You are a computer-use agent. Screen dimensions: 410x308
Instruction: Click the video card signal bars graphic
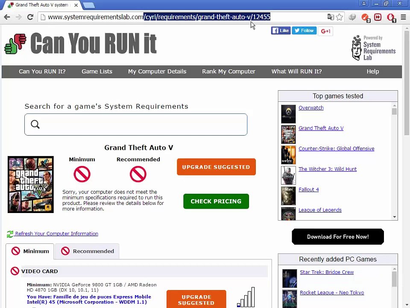(246, 297)
